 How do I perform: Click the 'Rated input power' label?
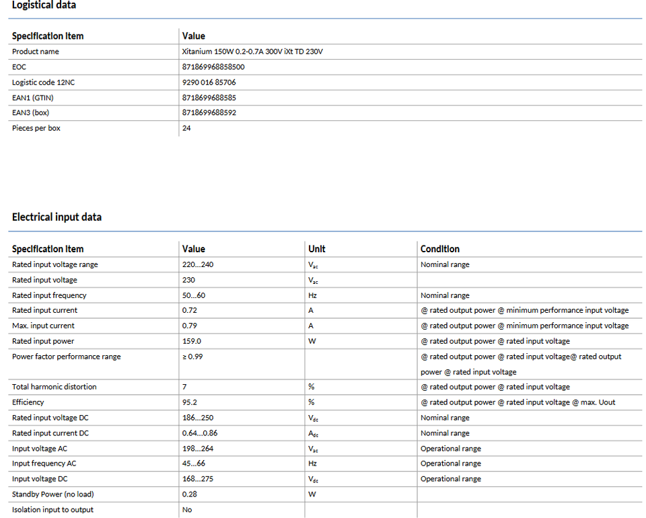click(43, 341)
